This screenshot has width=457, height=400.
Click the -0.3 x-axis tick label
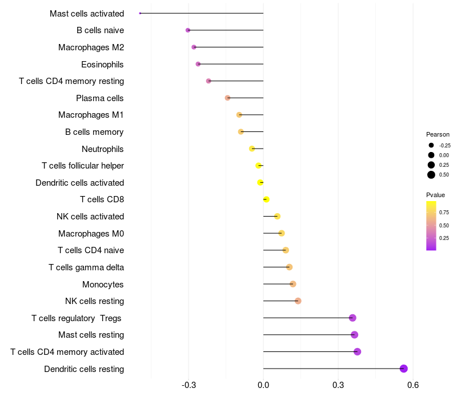click(x=189, y=385)
